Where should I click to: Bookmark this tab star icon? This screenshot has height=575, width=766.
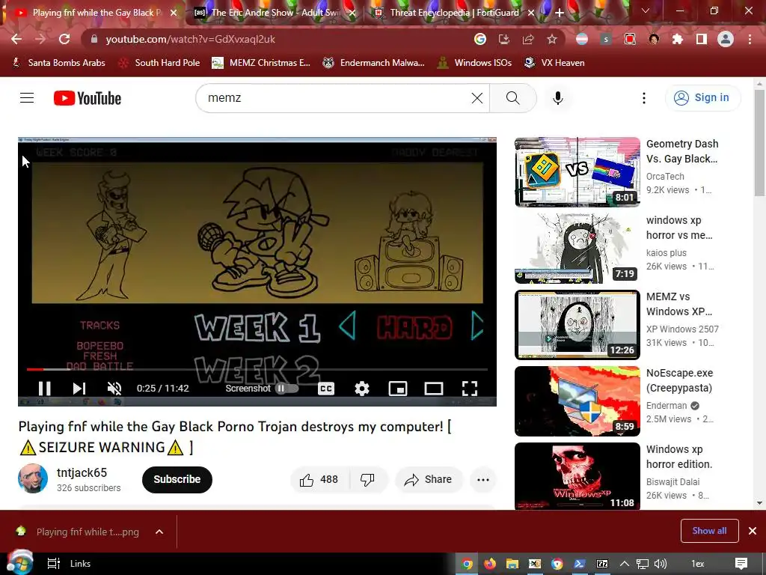tap(551, 39)
